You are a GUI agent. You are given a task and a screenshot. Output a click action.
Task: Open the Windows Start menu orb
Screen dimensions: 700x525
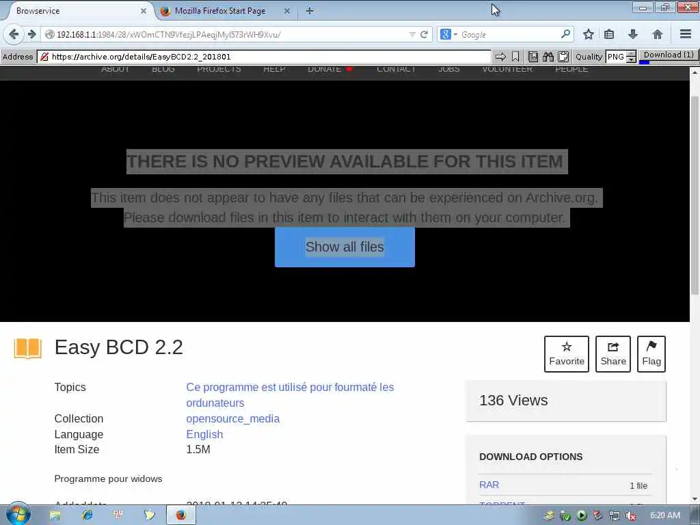click(x=18, y=515)
